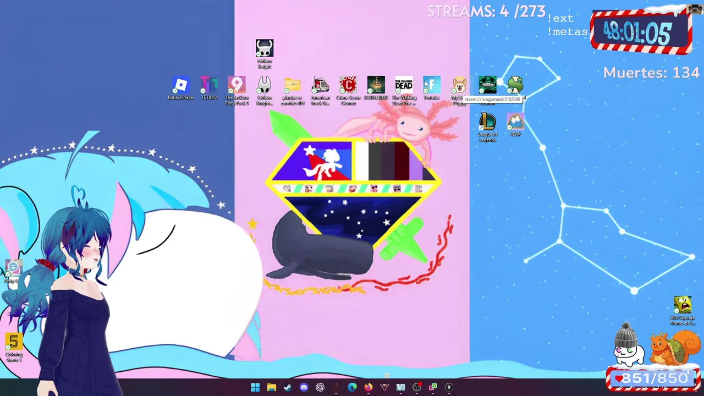
Task: Launch the Fortnite desktop shortcut
Action: click(432, 89)
